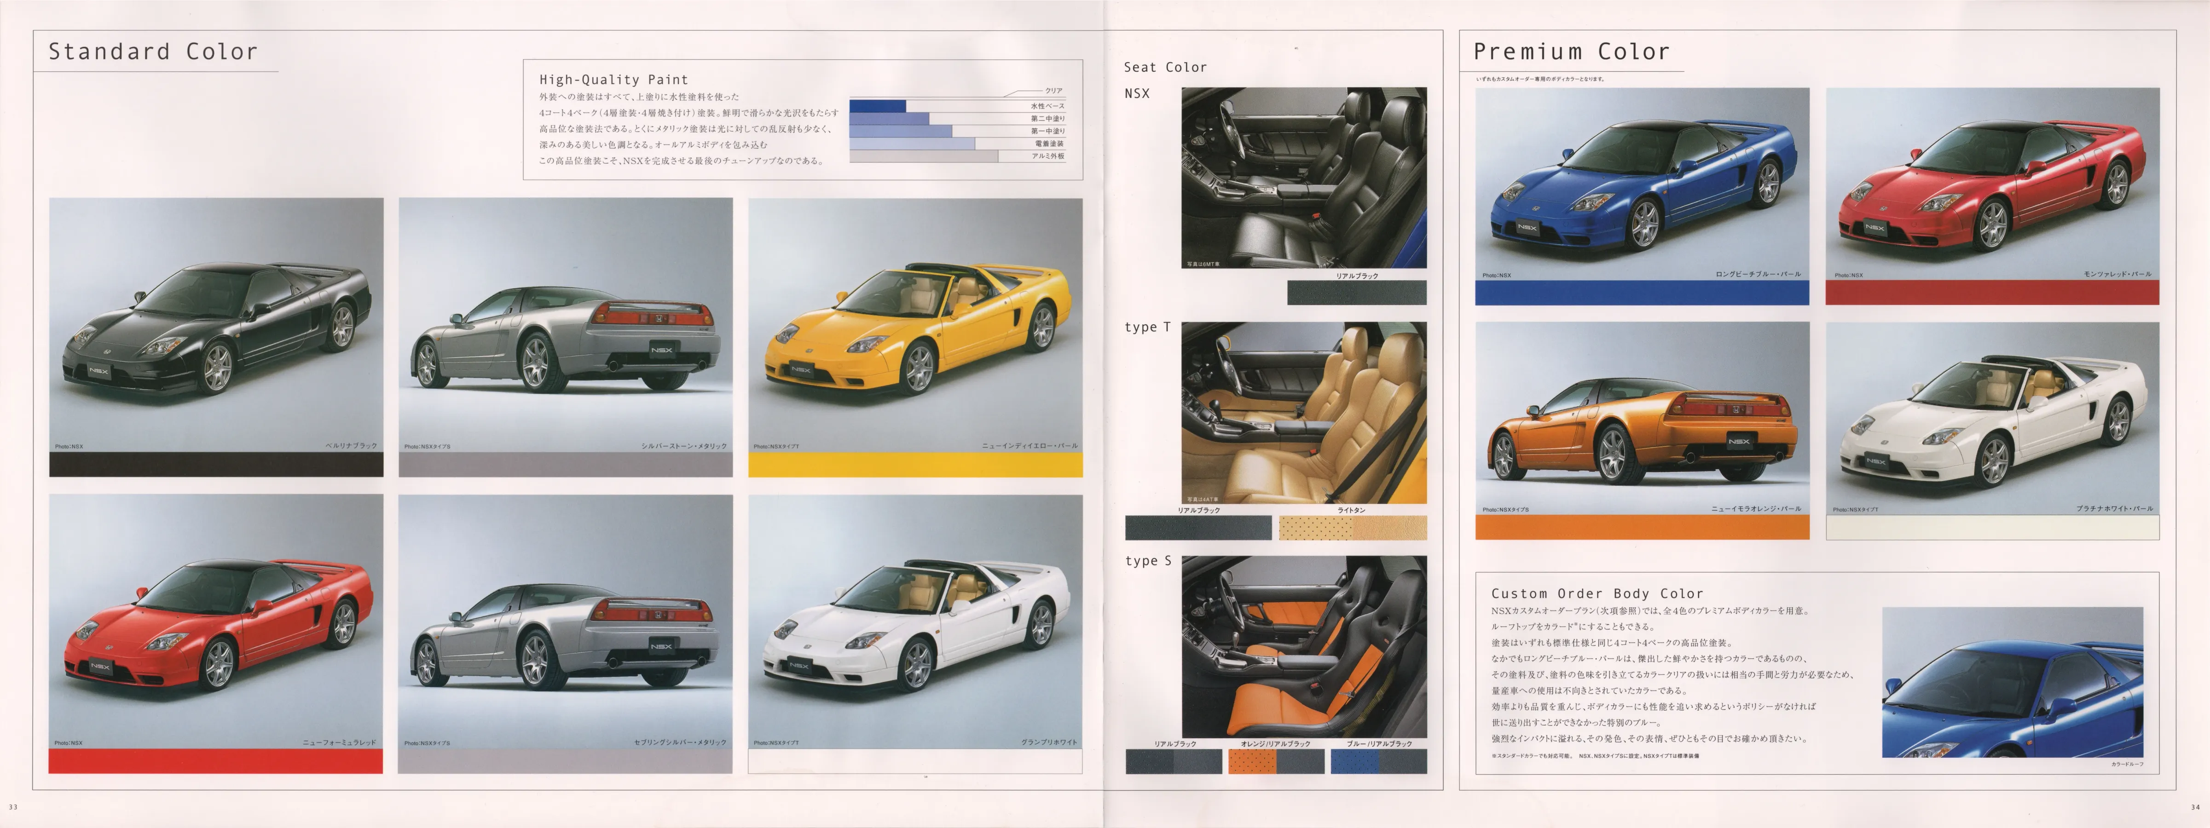Click the 第二中塗り paint layer label
This screenshot has width=2210, height=828.
pyautogui.click(x=1047, y=118)
